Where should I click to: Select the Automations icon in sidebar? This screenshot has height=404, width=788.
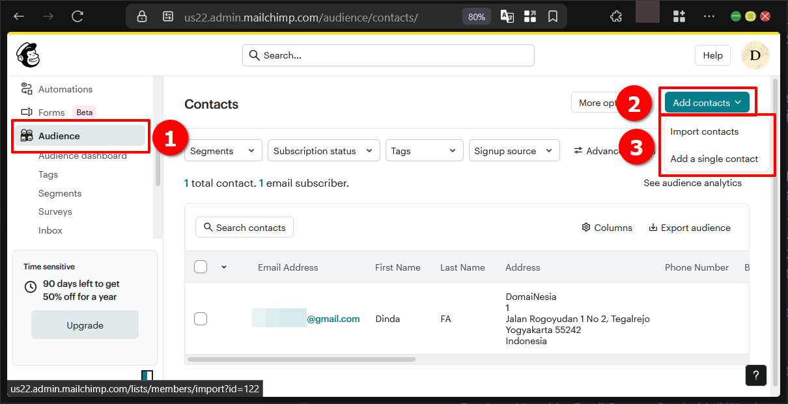coord(26,88)
